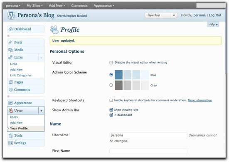Uncheck Show Admin Bar in dashboard
Image resolution: width=229 pixels, height=162 pixels.
(111, 115)
